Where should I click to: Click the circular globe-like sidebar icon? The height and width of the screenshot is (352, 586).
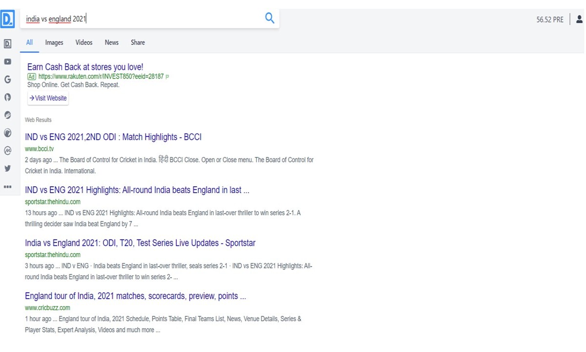8,133
